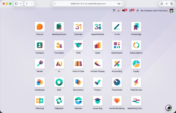Open the Field Service app
The image size is (176, 113).
(136, 82)
